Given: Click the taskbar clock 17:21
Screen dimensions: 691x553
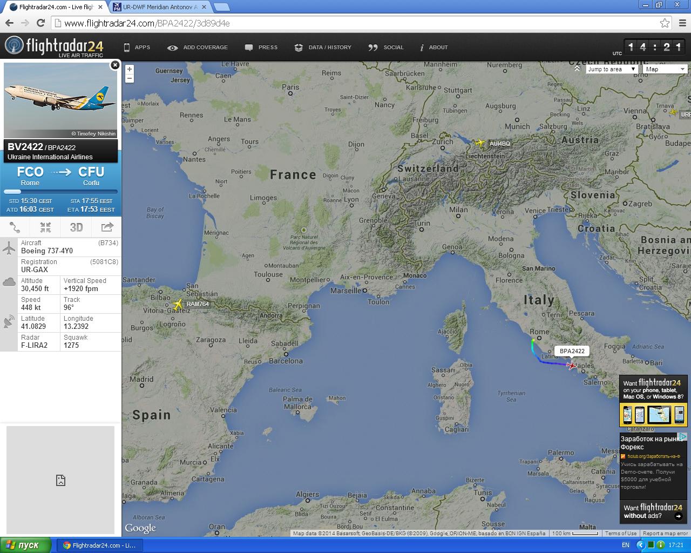Looking at the screenshot, I should [676, 545].
